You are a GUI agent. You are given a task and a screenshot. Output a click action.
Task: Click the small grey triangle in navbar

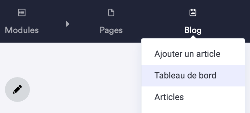click(x=67, y=24)
